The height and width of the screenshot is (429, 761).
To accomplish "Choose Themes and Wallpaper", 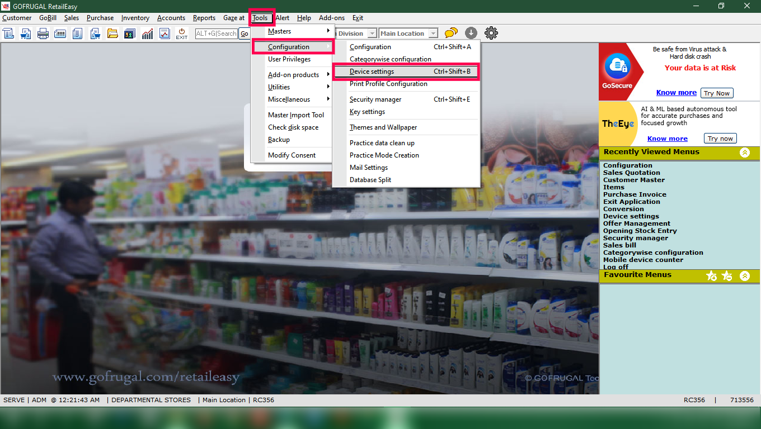I will point(406,127).
